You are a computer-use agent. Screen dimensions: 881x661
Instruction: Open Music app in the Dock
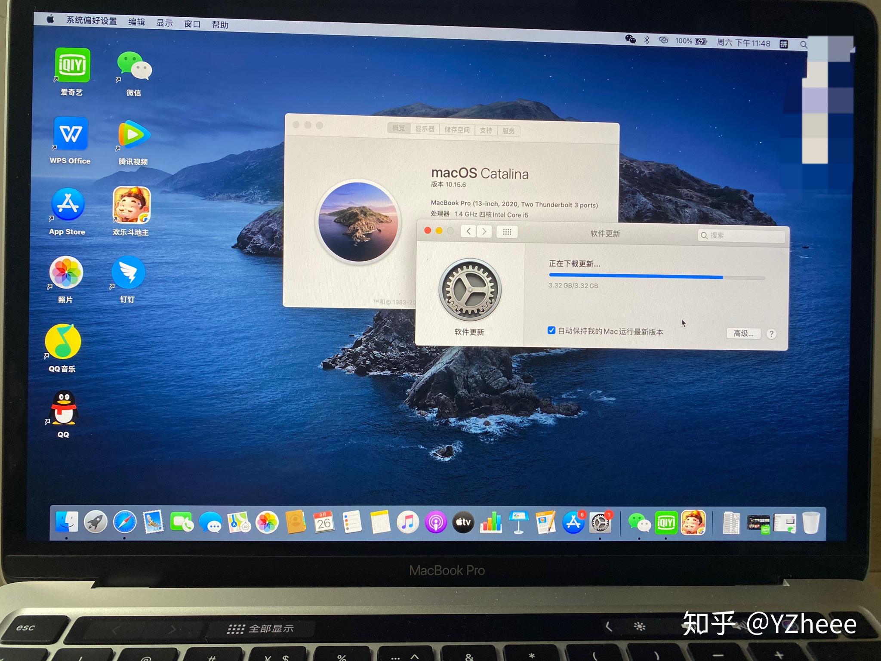pyautogui.click(x=407, y=523)
